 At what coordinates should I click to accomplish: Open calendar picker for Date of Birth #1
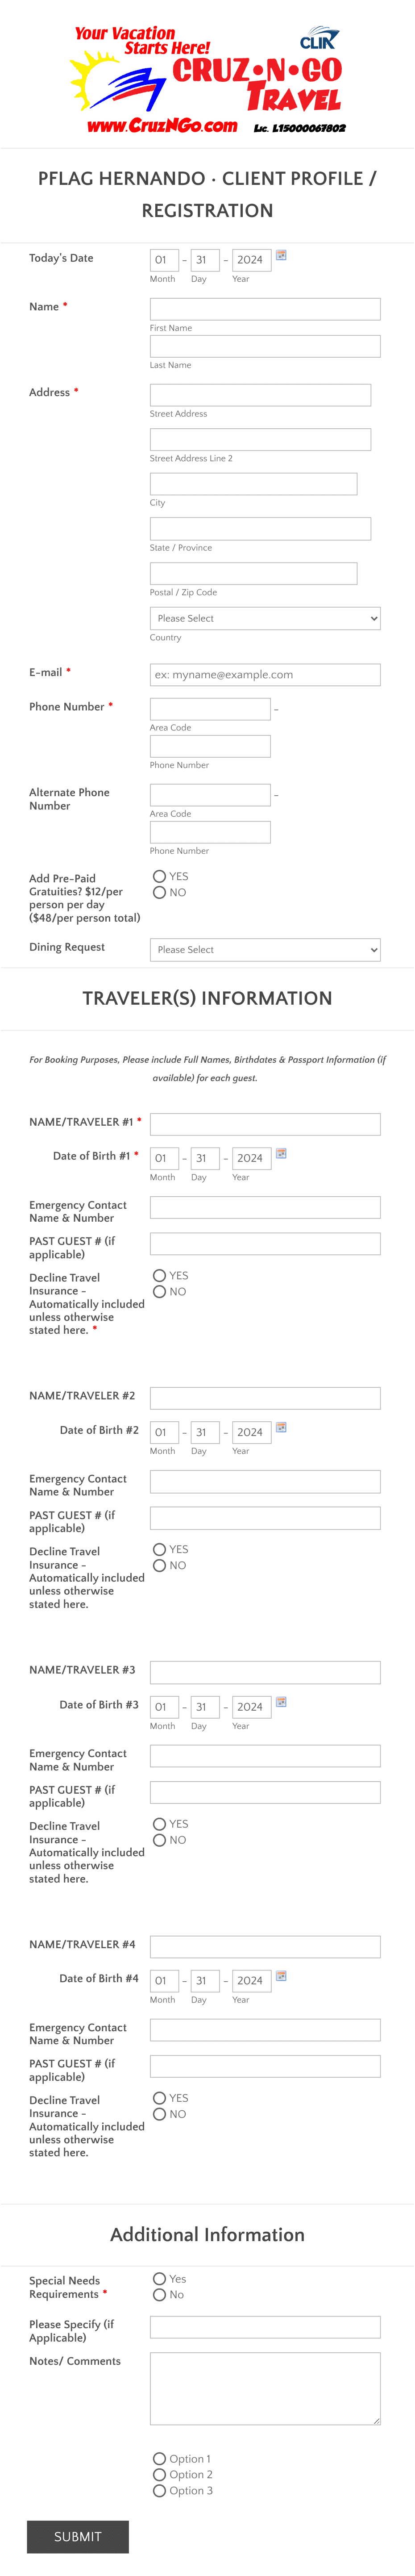(x=281, y=1153)
